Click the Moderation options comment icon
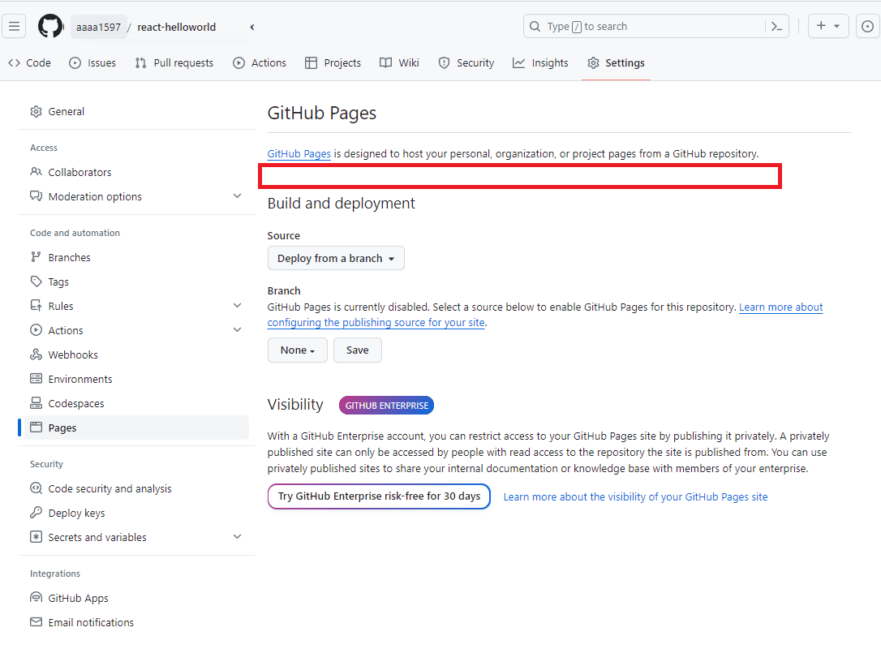The image size is (881, 666). (x=36, y=196)
